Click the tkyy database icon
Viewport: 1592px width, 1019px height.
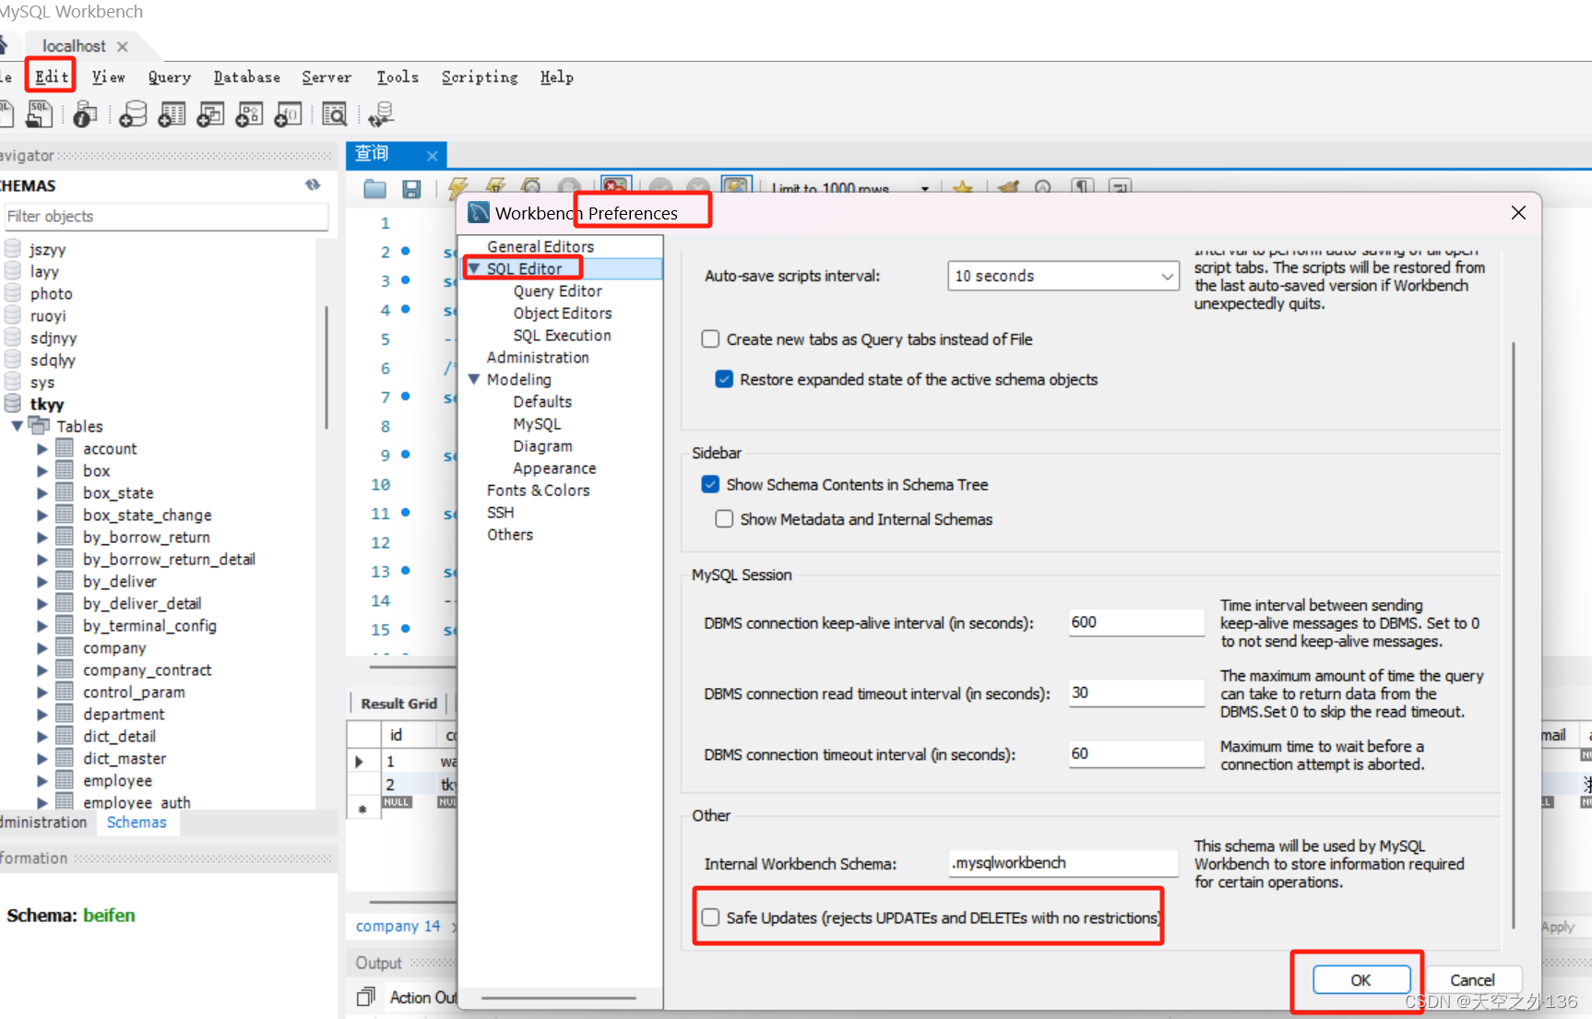13,404
